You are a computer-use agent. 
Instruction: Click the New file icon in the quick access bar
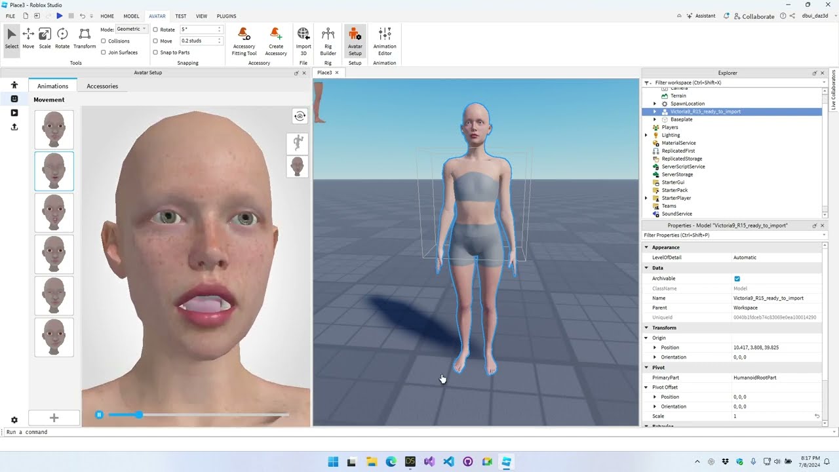coord(26,16)
